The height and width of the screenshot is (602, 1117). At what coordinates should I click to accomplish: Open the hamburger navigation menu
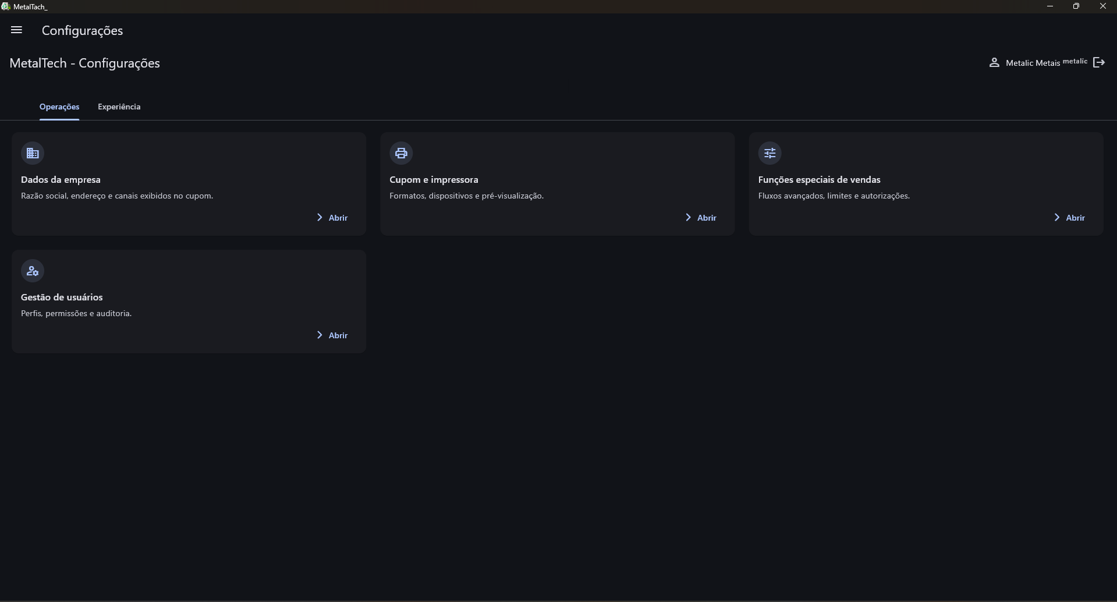pyautogui.click(x=16, y=30)
